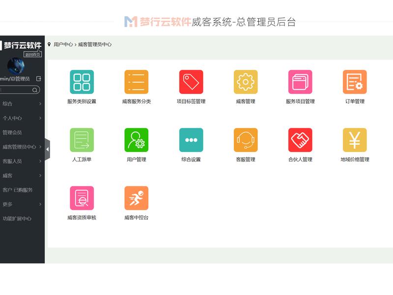393x295 pixels.
Task: Click 用户中心 breadcrumb link
Action: 63,44
